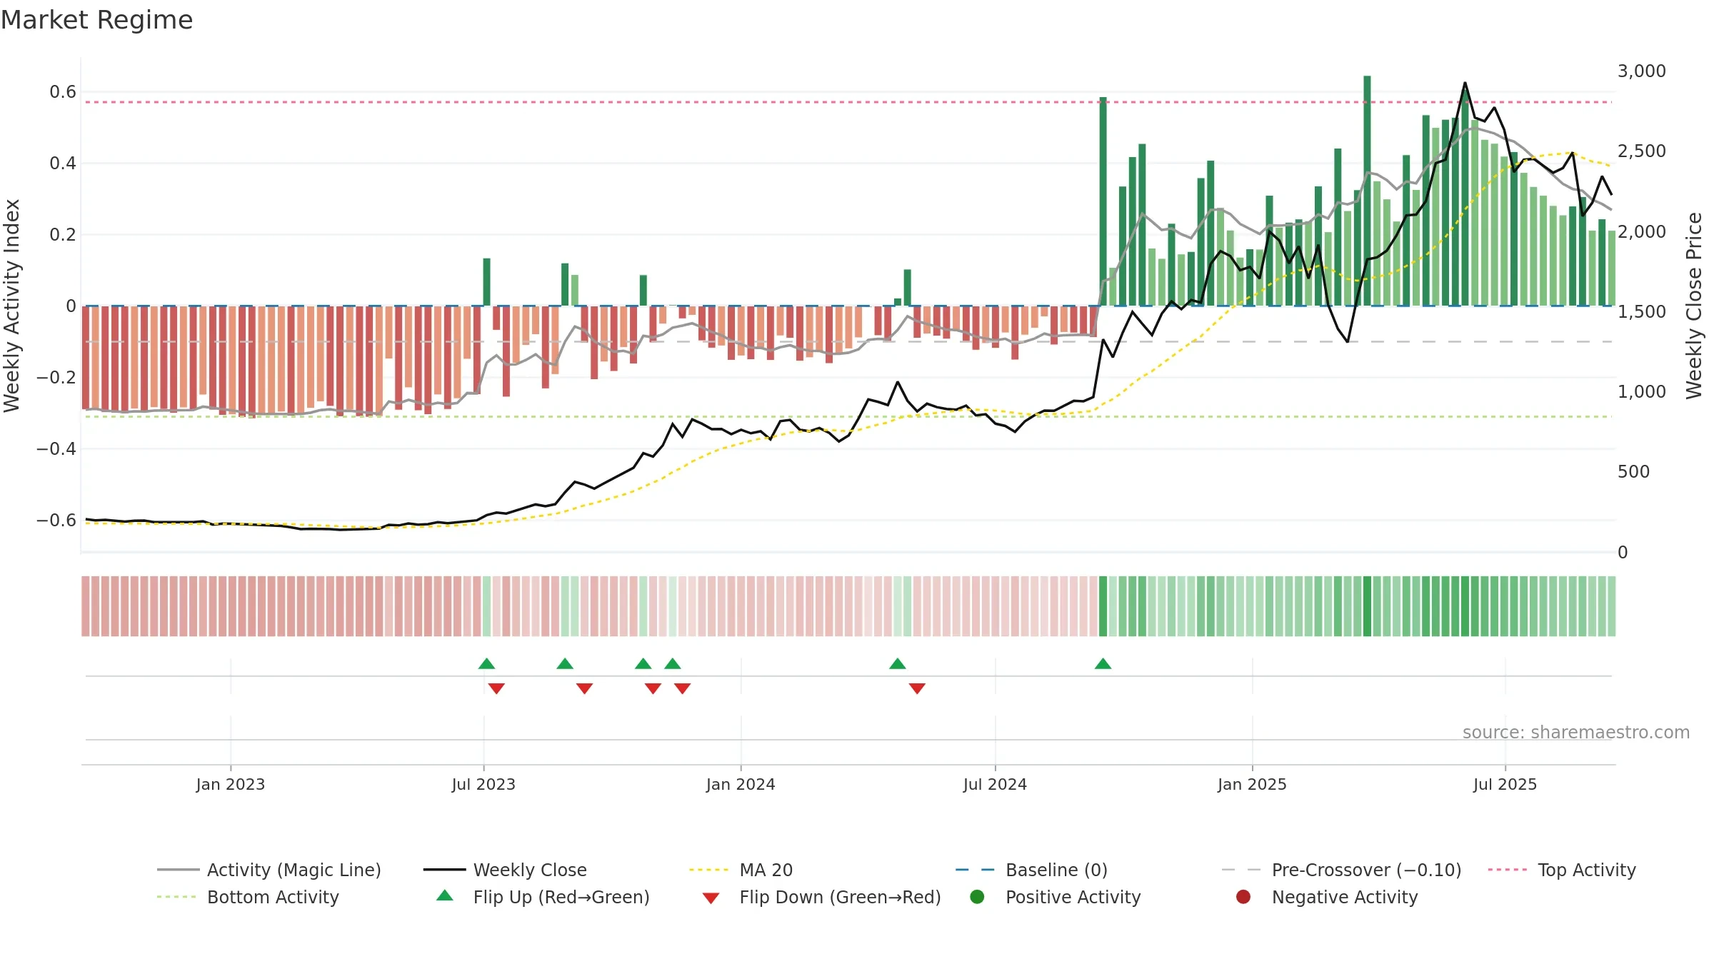
Task: Click the Bottom Activity legend entry
Action: 248,897
